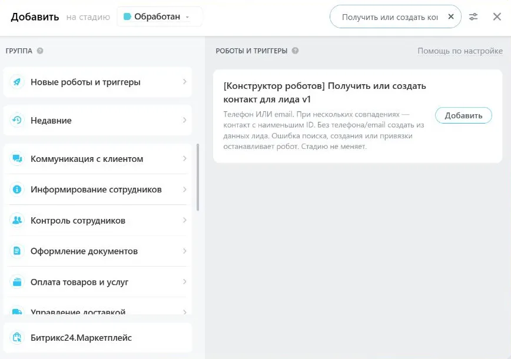Image resolution: width=511 pixels, height=359 pixels.
Task: Select the Коммуникация с клиентом group
Action: [x=98, y=159]
